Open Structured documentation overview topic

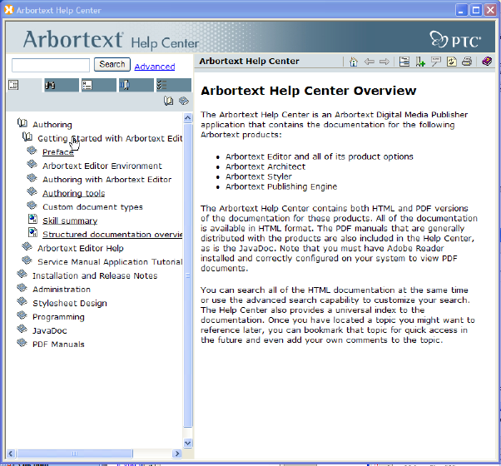coord(112,235)
